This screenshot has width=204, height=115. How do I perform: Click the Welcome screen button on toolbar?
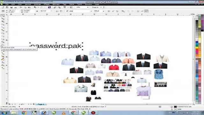71,7
